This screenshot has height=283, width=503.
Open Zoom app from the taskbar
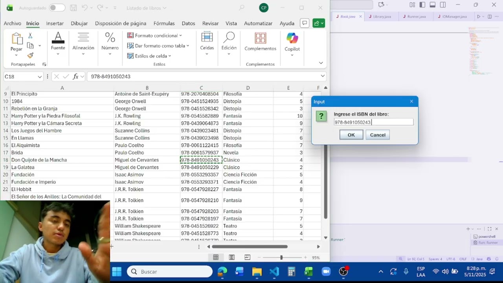pyautogui.click(x=326, y=272)
